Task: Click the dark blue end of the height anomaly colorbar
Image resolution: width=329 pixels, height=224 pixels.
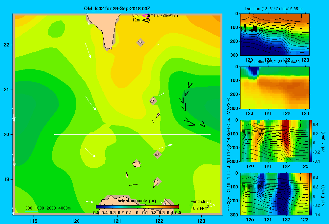Action: (x=98, y=207)
